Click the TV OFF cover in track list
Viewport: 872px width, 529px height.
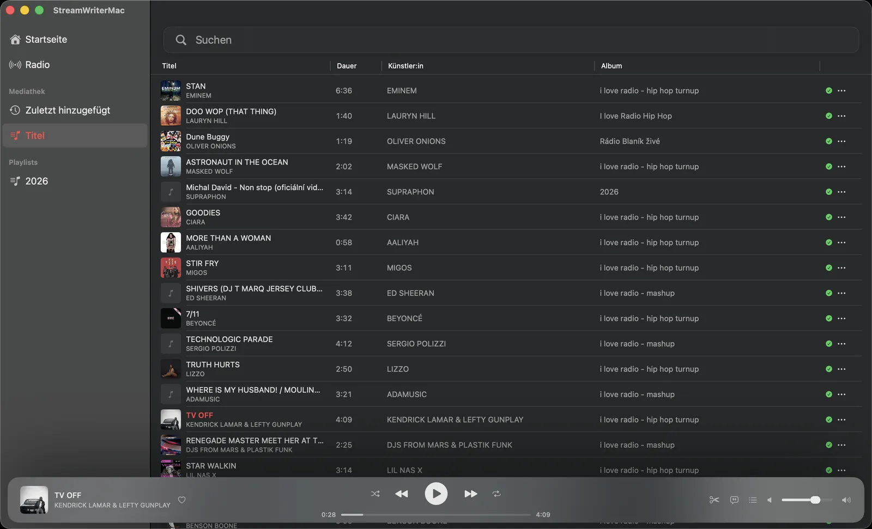pos(171,419)
